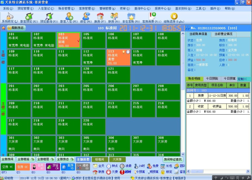Screen dimensions: 252x180
Task: Click the 联房 (F8) link-rooms icon
Action: click(x=114, y=16)
